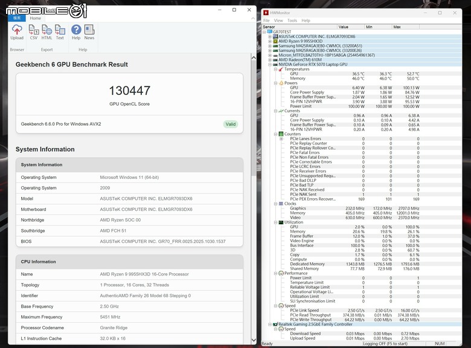471x348 pixels.
Task: Open the News icon in ribbon
Action: pos(89,33)
